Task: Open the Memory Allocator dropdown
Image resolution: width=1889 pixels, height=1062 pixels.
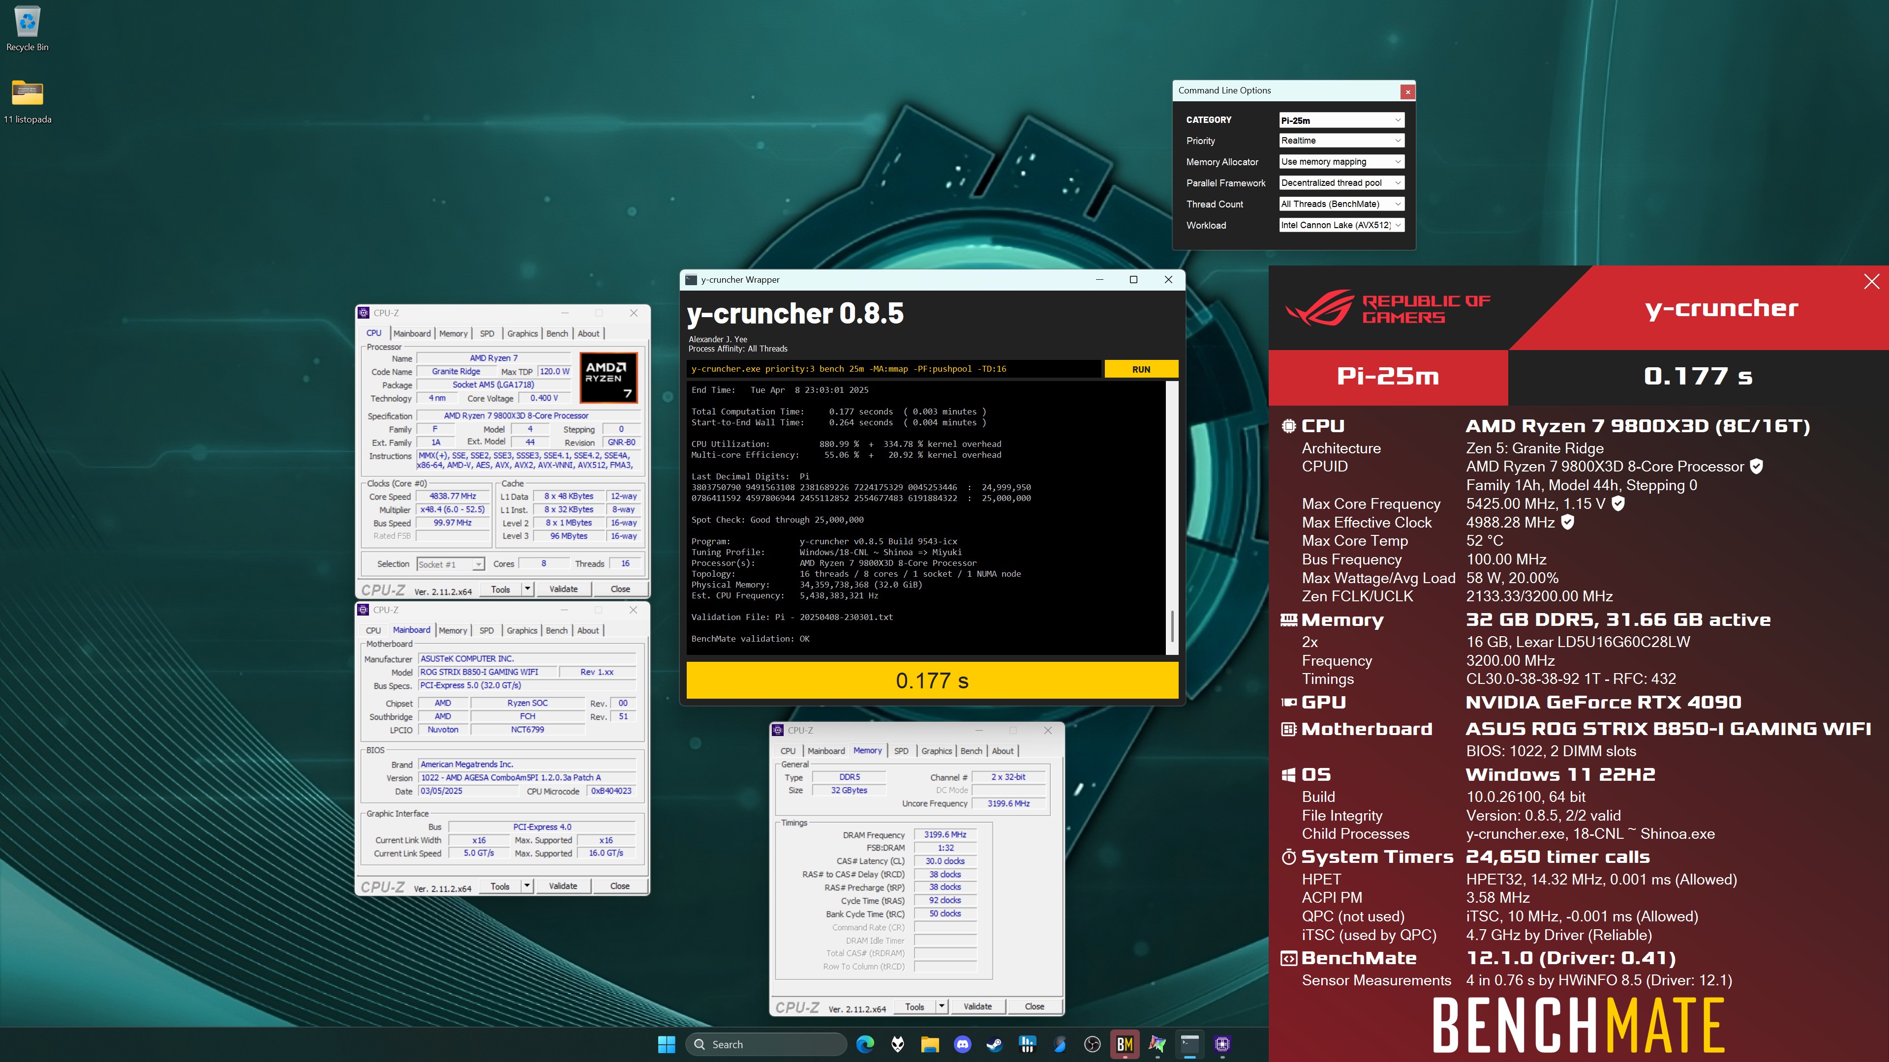Action: pos(1341,162)
